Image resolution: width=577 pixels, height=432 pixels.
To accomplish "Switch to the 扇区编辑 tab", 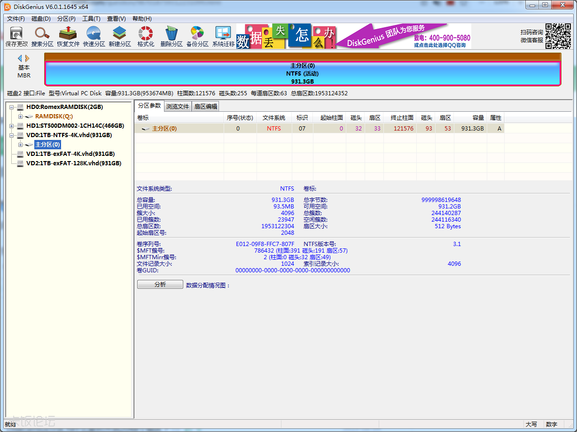I will [x=205, y=106].
